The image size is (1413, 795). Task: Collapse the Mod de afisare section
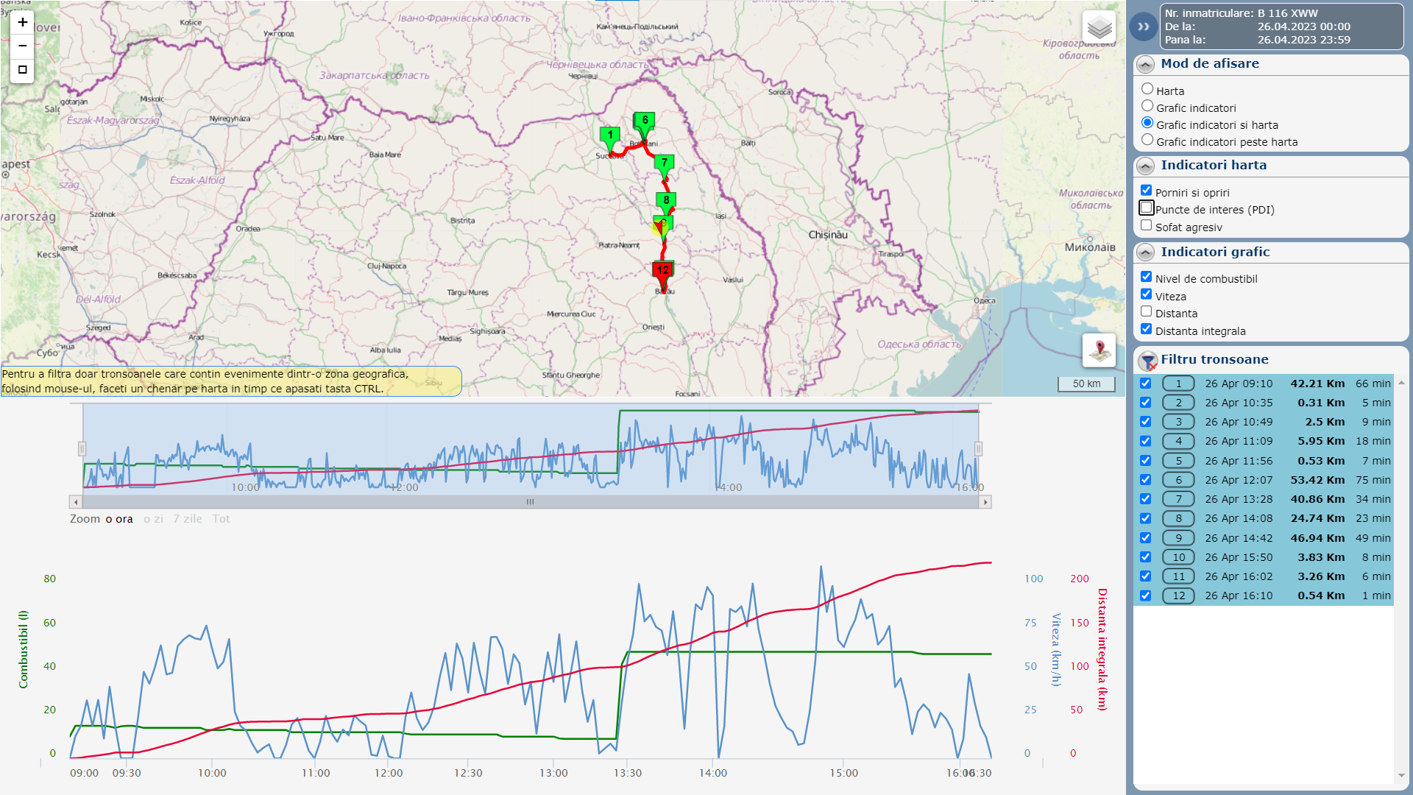pyautogui.click(x=1145, y=65)
